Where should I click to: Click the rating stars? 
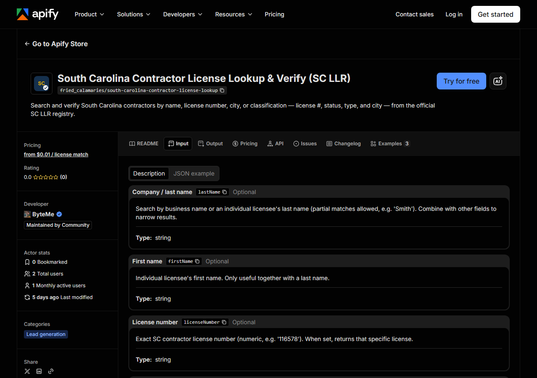point(46,177)
